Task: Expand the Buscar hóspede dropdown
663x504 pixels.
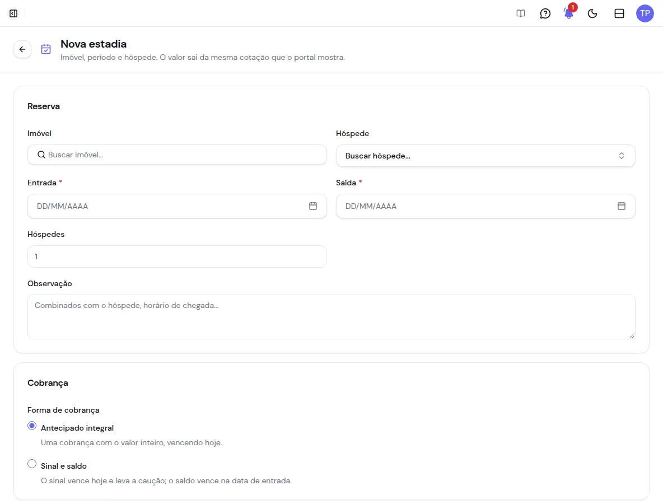Action: point(485,156)
